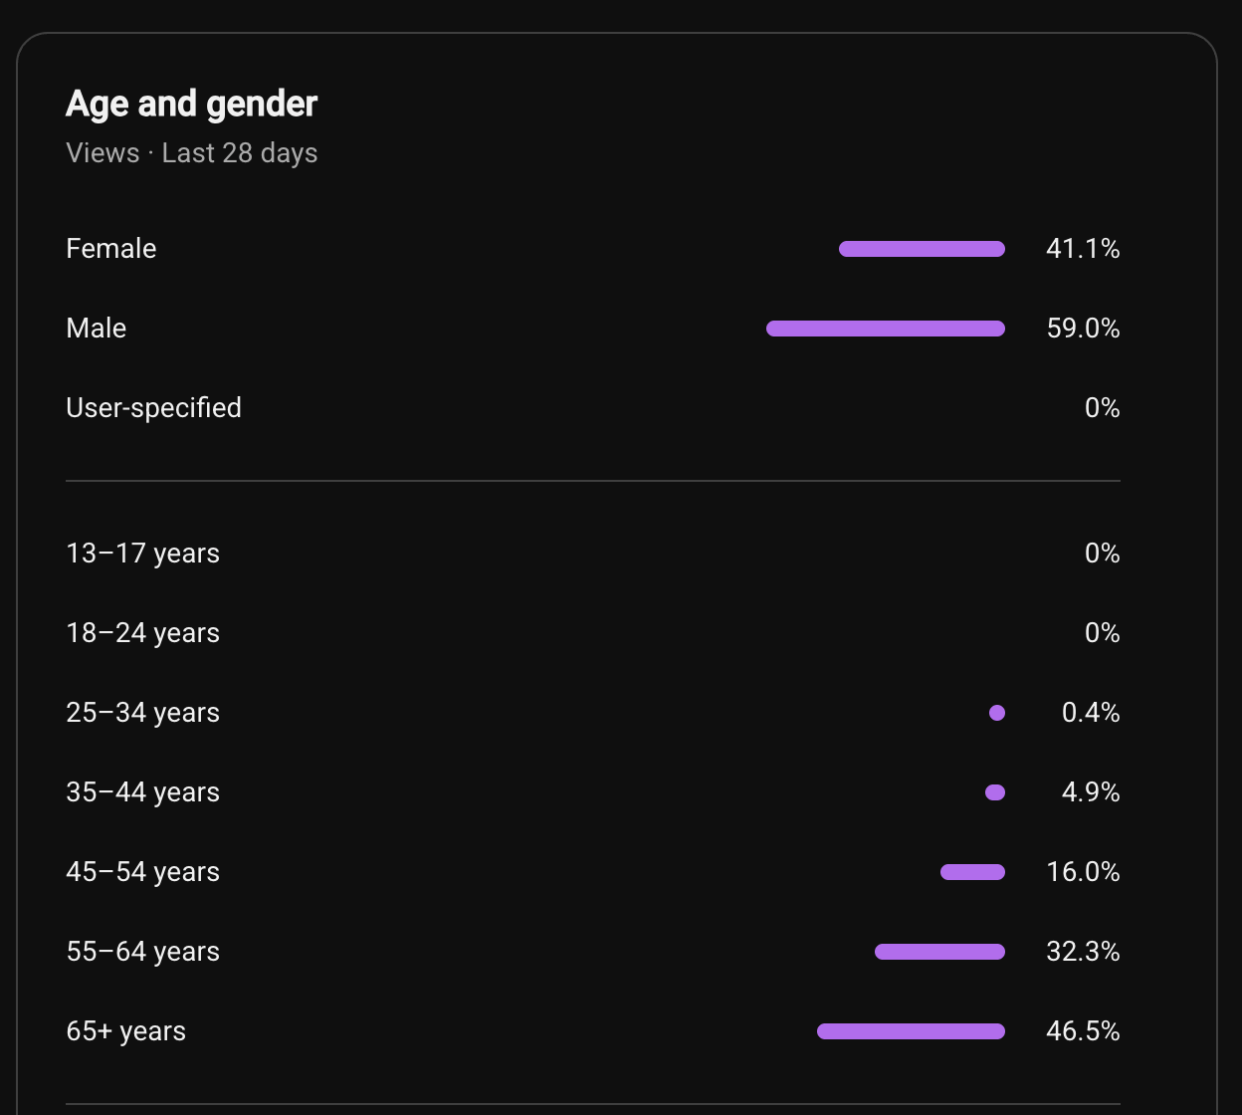
Task: Click the Age and gender card title
Action: click(x=192, y=104)
